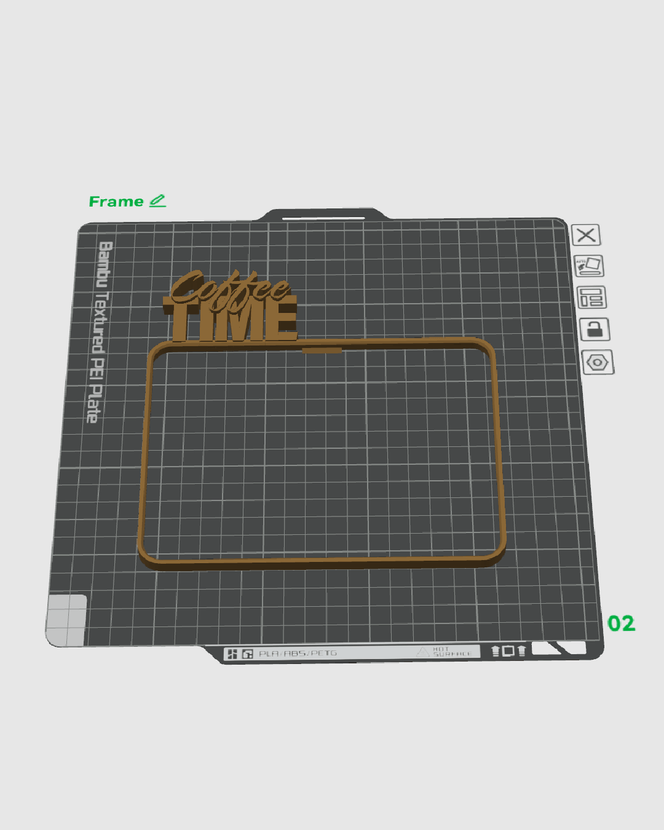664x830 pixels.
Task: Select the TIME block letters model
Action: coord(231,322)
